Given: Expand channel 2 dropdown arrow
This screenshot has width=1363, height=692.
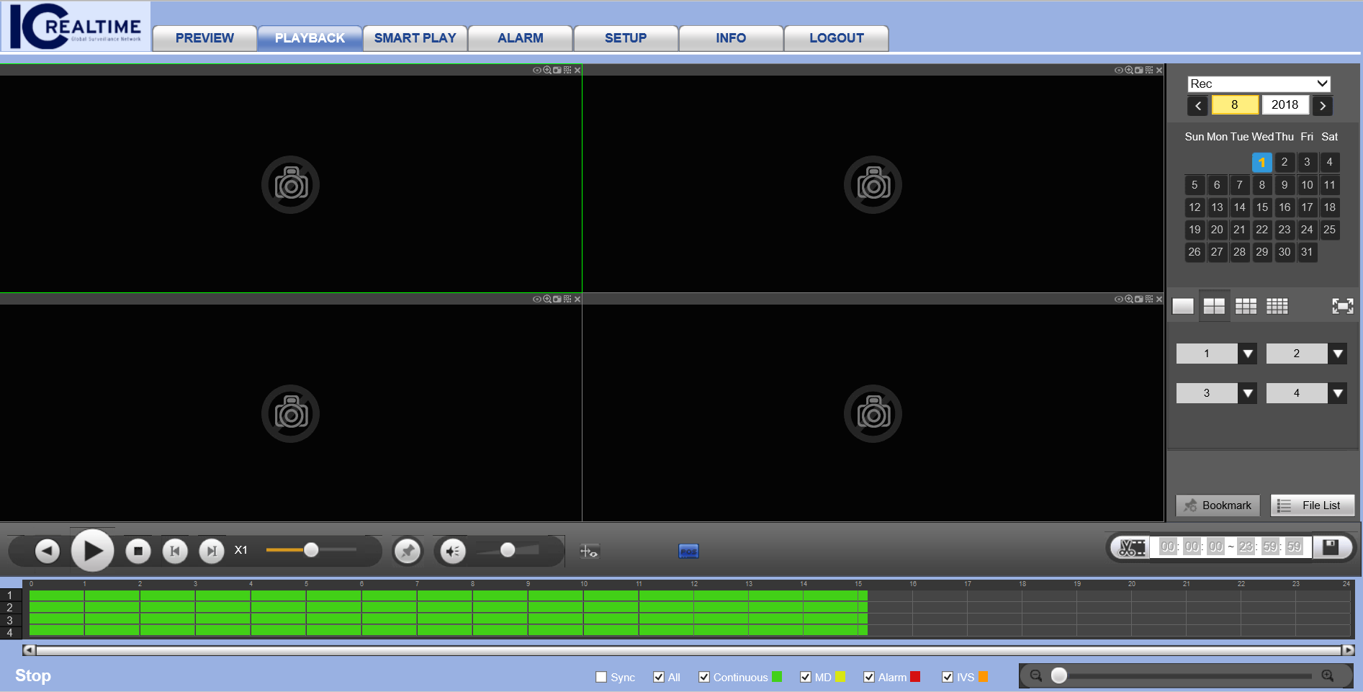Looking at the screenshot, I should pos(1338,354).
